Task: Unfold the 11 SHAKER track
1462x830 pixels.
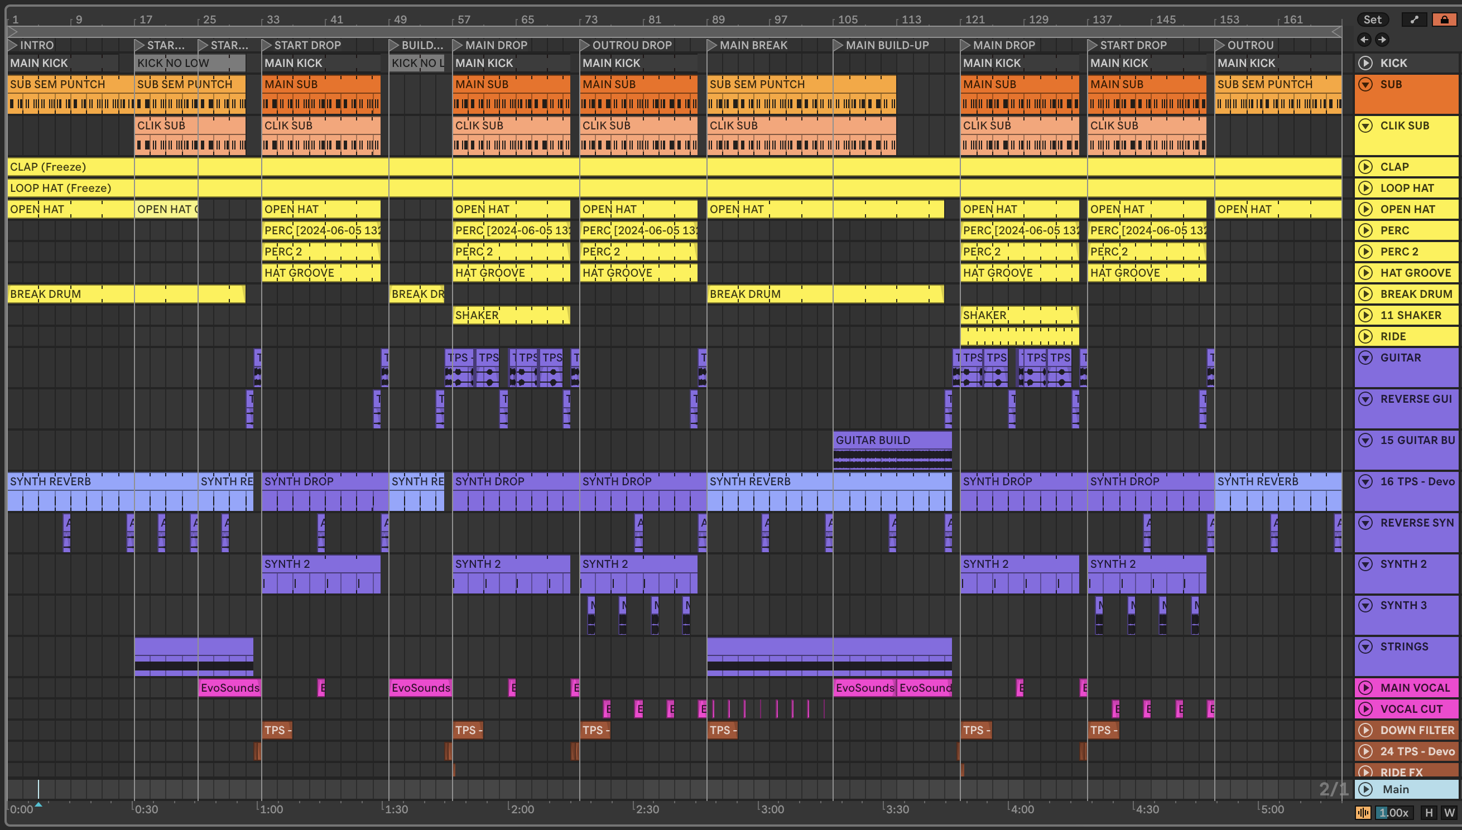Action: click(x=1365, y=315)
